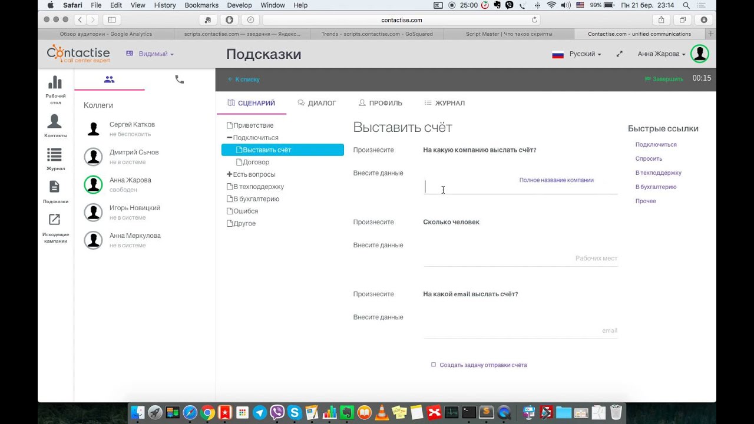Check Создать задачу отправки счёта checkbox
The image size is (754, 424).
434,365
